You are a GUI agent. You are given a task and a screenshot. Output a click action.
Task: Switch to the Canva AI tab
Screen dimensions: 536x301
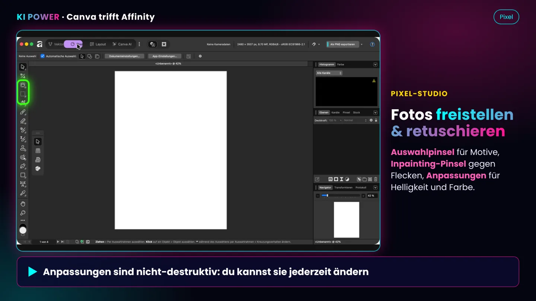[122, 44]
